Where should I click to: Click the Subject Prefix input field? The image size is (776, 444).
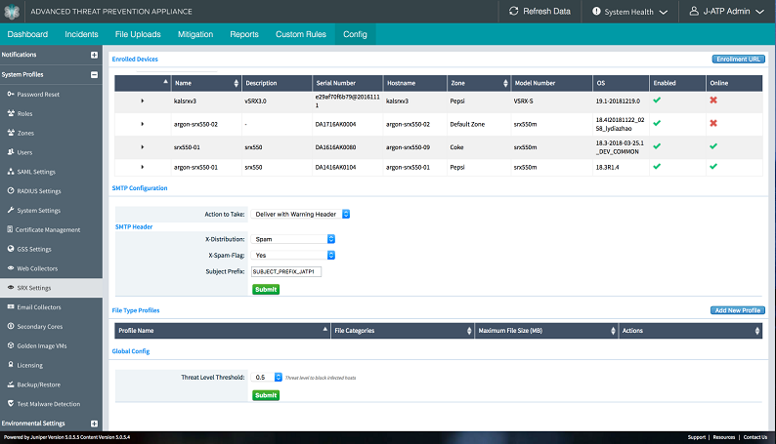(x=286, y=270)
